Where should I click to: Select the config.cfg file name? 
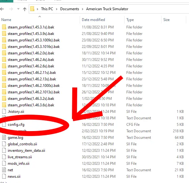(x=16, y=125)
